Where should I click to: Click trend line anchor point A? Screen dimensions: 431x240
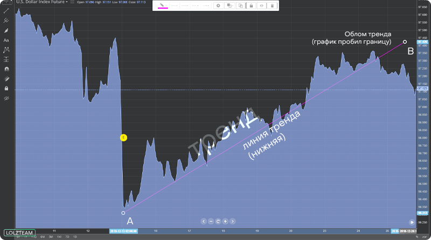pyautogui.click(x=123, y=212)
